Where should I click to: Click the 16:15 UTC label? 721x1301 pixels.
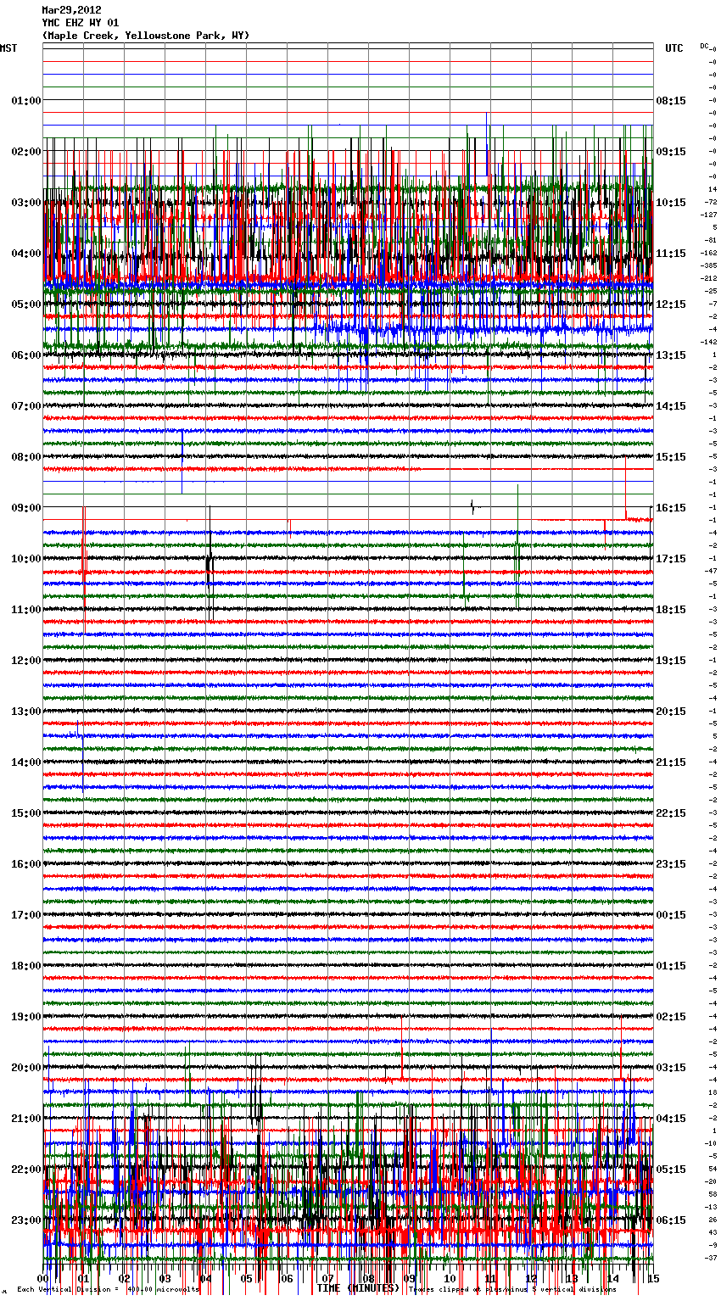[x=671, y=508]
